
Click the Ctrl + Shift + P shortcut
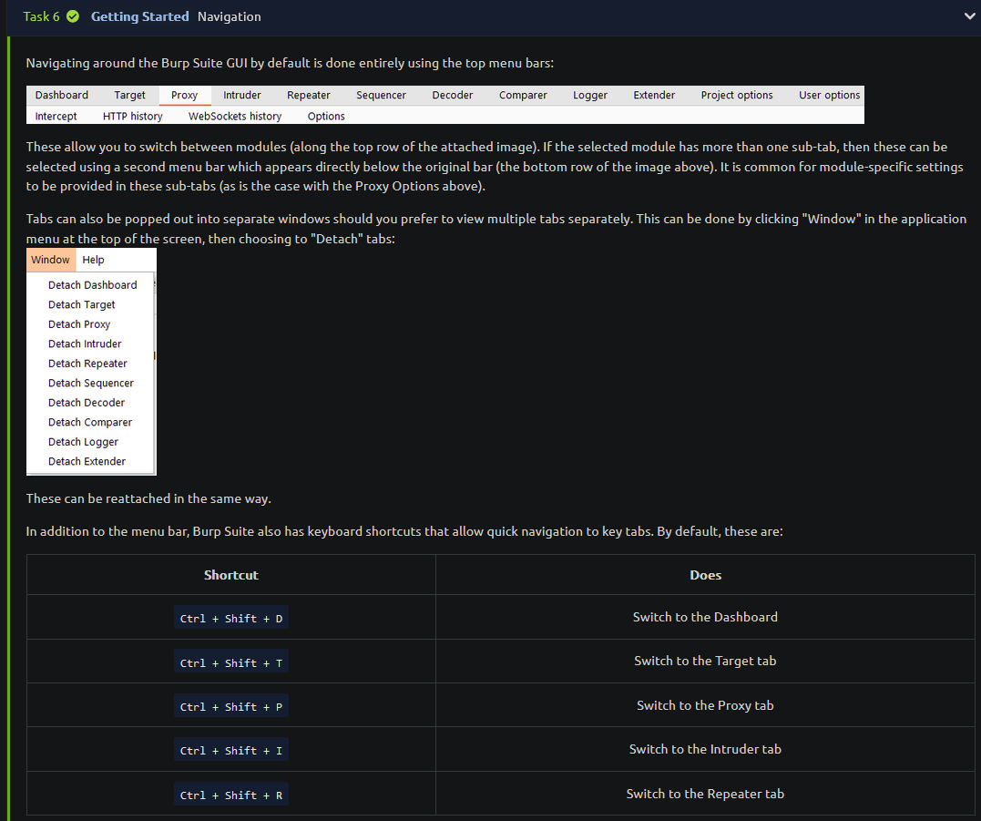coord(230,706)
